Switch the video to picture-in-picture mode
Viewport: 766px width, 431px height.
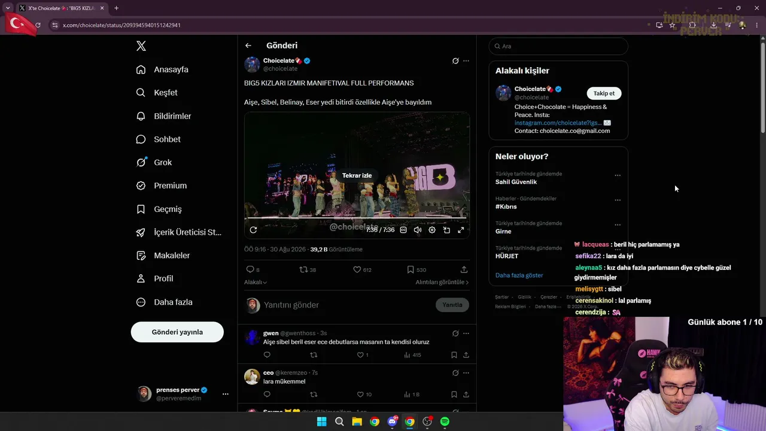(x=446, y=230)
